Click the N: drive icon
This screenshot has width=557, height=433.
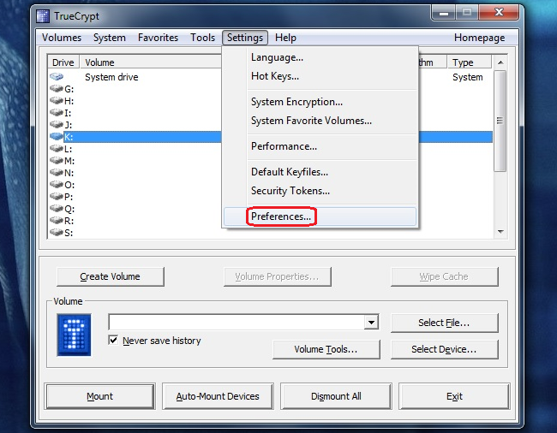click(57, 172)
